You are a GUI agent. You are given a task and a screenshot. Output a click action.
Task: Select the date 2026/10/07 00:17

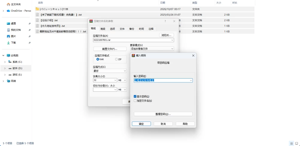click(x=170, y=9)
